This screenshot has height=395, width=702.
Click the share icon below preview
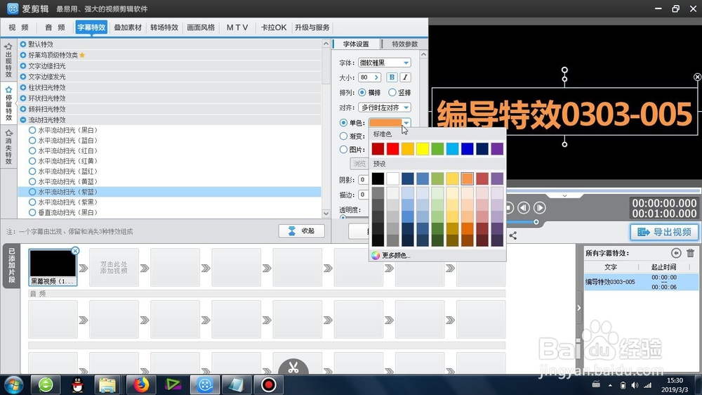coord(513,235)
